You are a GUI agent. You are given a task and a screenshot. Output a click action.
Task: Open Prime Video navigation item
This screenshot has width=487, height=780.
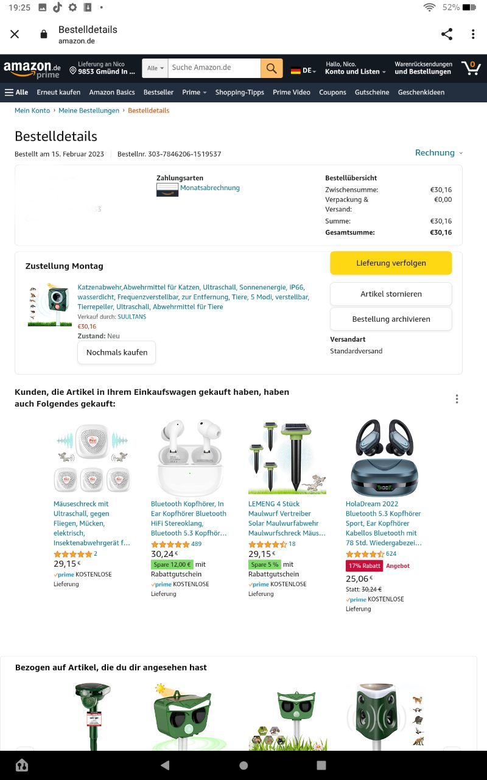(292, 93)
